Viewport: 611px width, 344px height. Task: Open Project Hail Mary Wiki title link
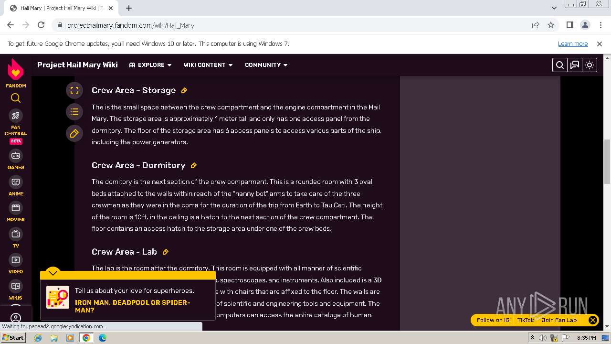point(77,65)
